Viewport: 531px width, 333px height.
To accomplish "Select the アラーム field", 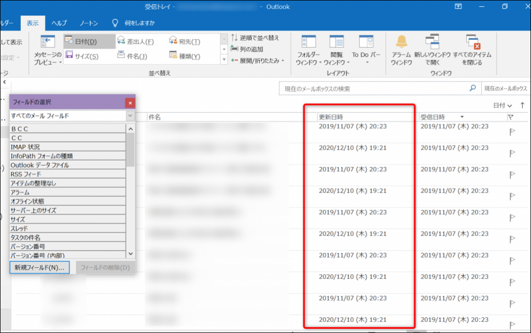I will pos(68,192).
